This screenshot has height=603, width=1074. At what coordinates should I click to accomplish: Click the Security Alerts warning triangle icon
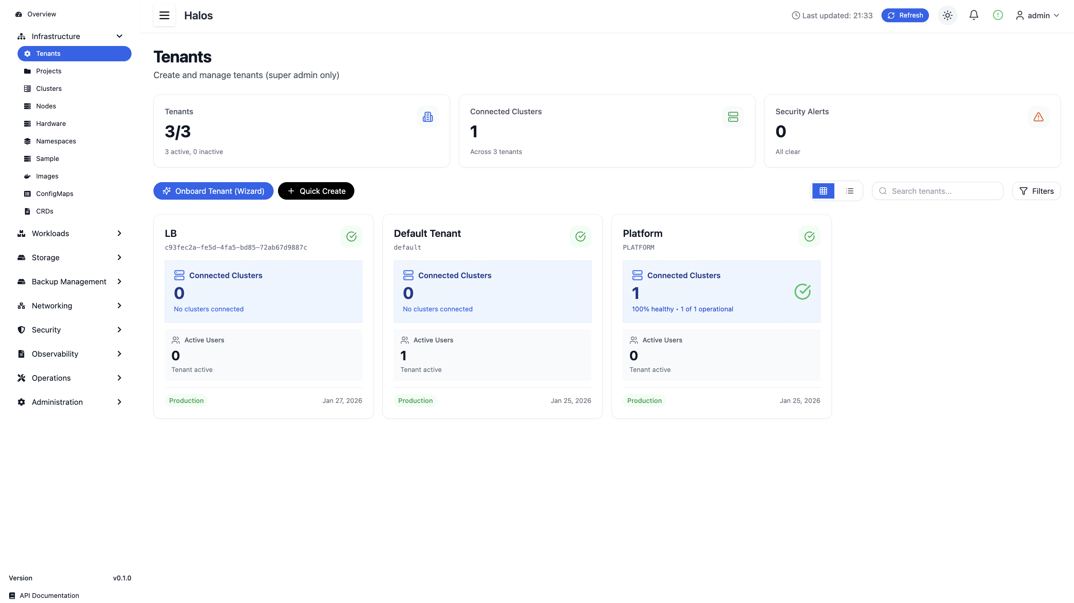[1038, 117]
